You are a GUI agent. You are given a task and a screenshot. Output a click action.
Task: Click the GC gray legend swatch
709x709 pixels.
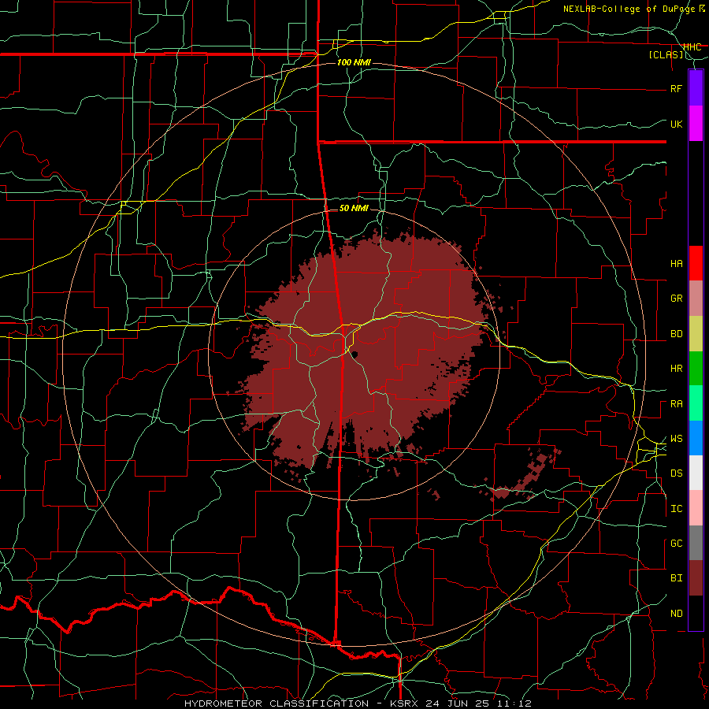[x=696, y=543]
